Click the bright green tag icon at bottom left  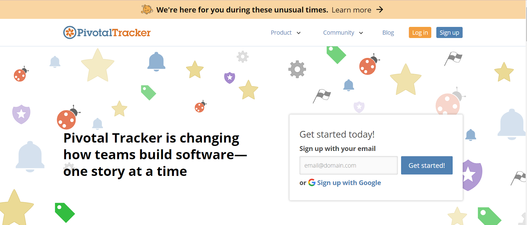65,212
